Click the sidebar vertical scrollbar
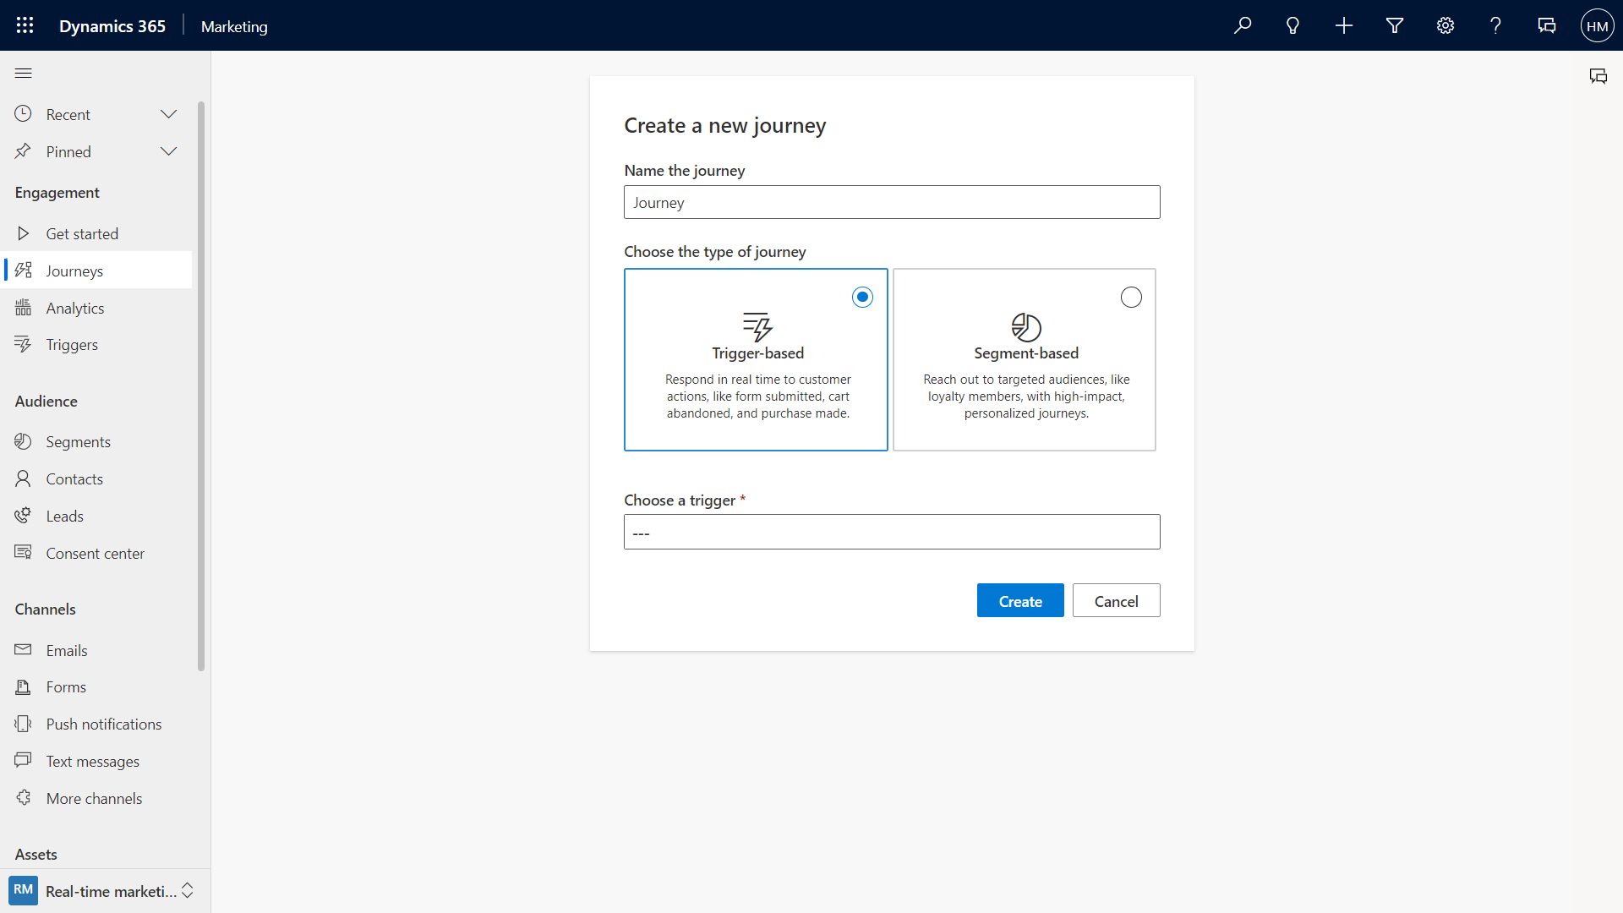The width and height of the screenshot is (1623, 913). pyautogui.click(x=201, y=385)
